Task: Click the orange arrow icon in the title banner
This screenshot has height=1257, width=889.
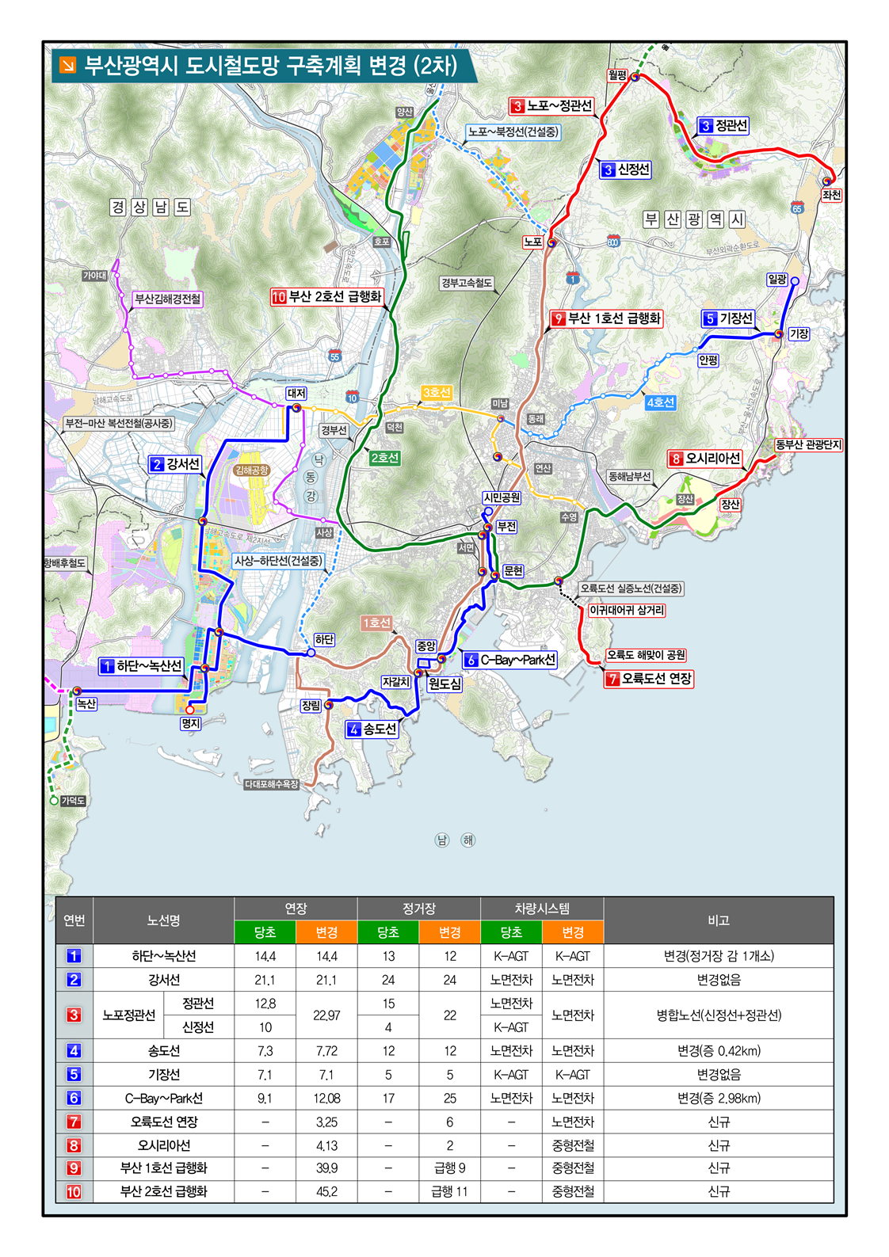Action: (x=68, y=65)
